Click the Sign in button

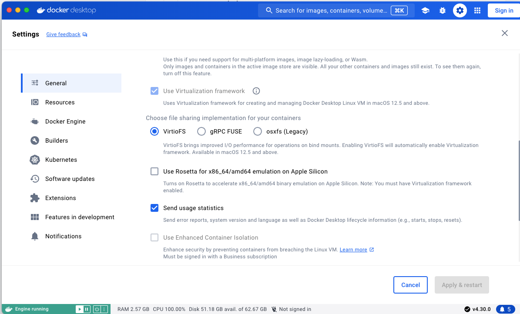[x=504, y=10]
